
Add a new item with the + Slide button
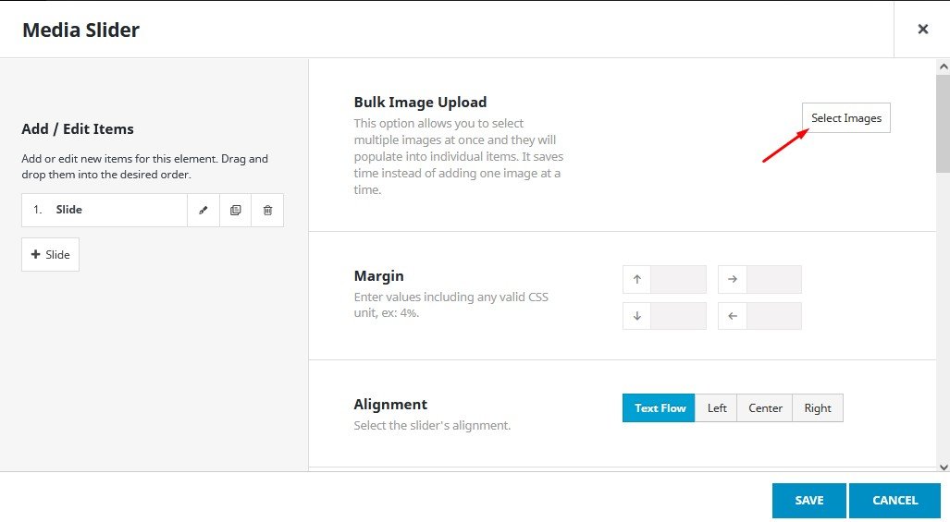(50, 255)
